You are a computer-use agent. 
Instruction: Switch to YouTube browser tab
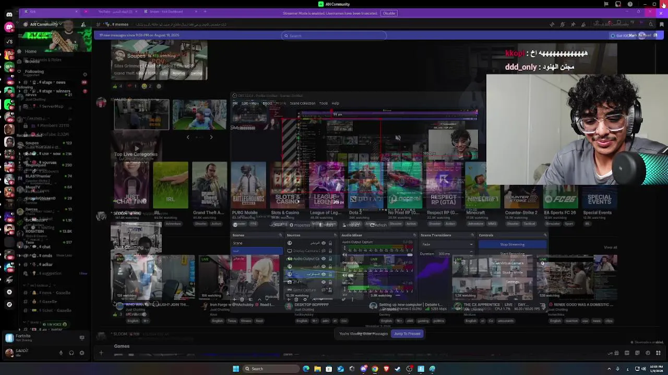click(x=115, y=11)
